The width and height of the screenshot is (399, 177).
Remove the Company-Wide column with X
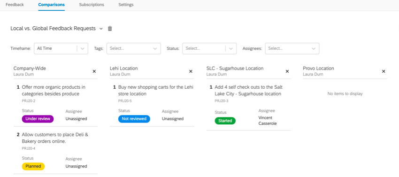tap(94, 71)
